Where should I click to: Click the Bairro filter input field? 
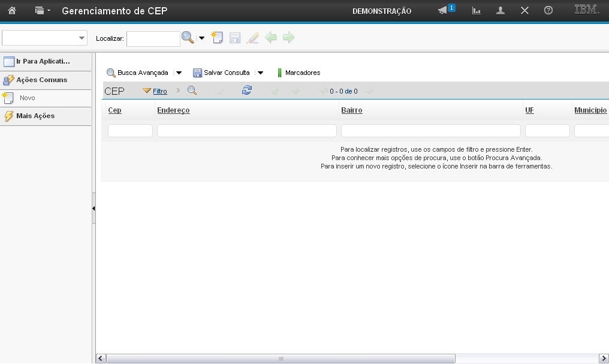430,131
